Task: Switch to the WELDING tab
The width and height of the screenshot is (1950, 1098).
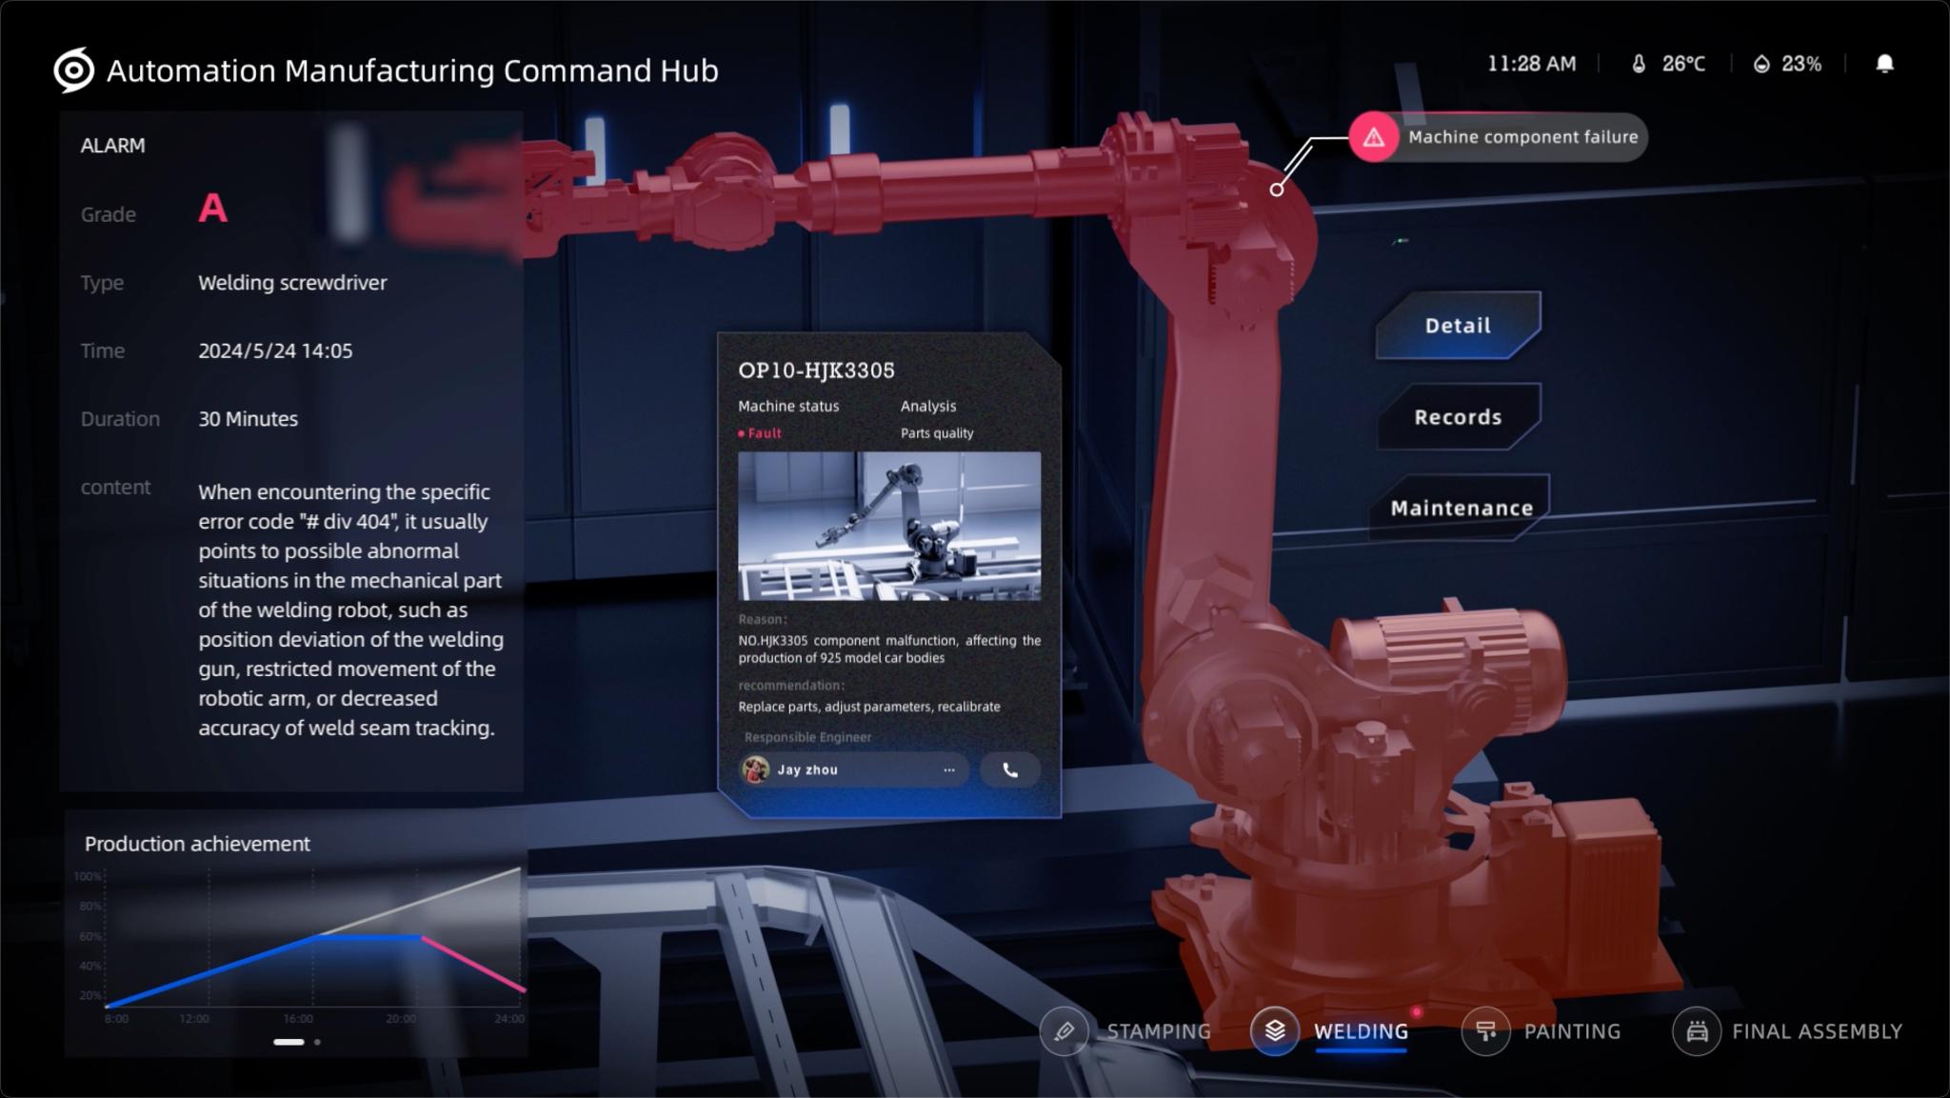Action: 1360,1031
